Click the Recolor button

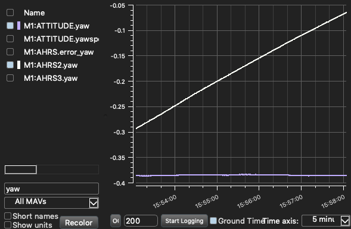point(79,222)
